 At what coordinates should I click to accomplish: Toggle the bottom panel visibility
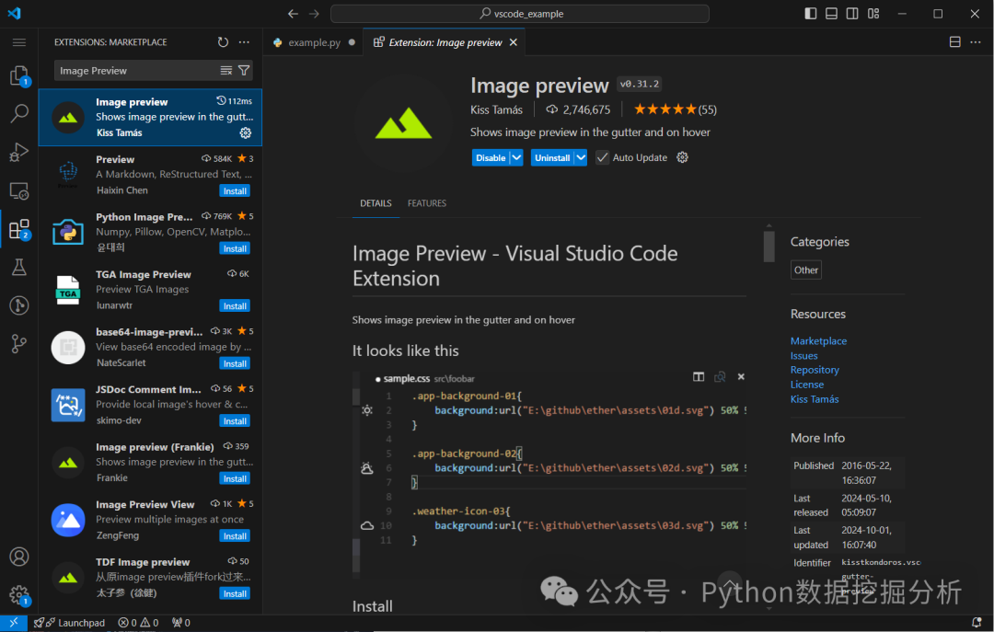tap(832, 13)
